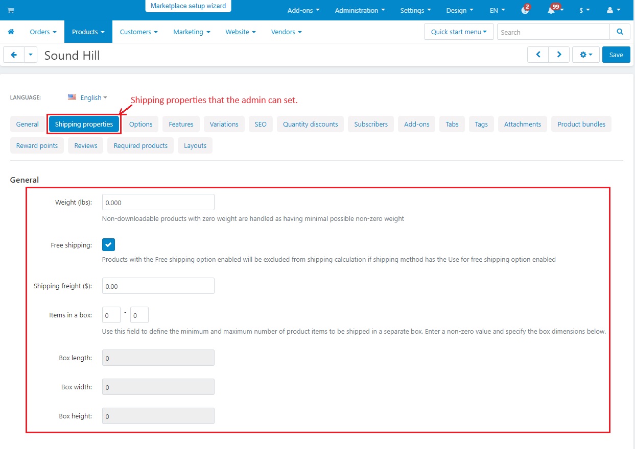Click the Box width field
Viewport: 635px width, 449px height.
158,387
